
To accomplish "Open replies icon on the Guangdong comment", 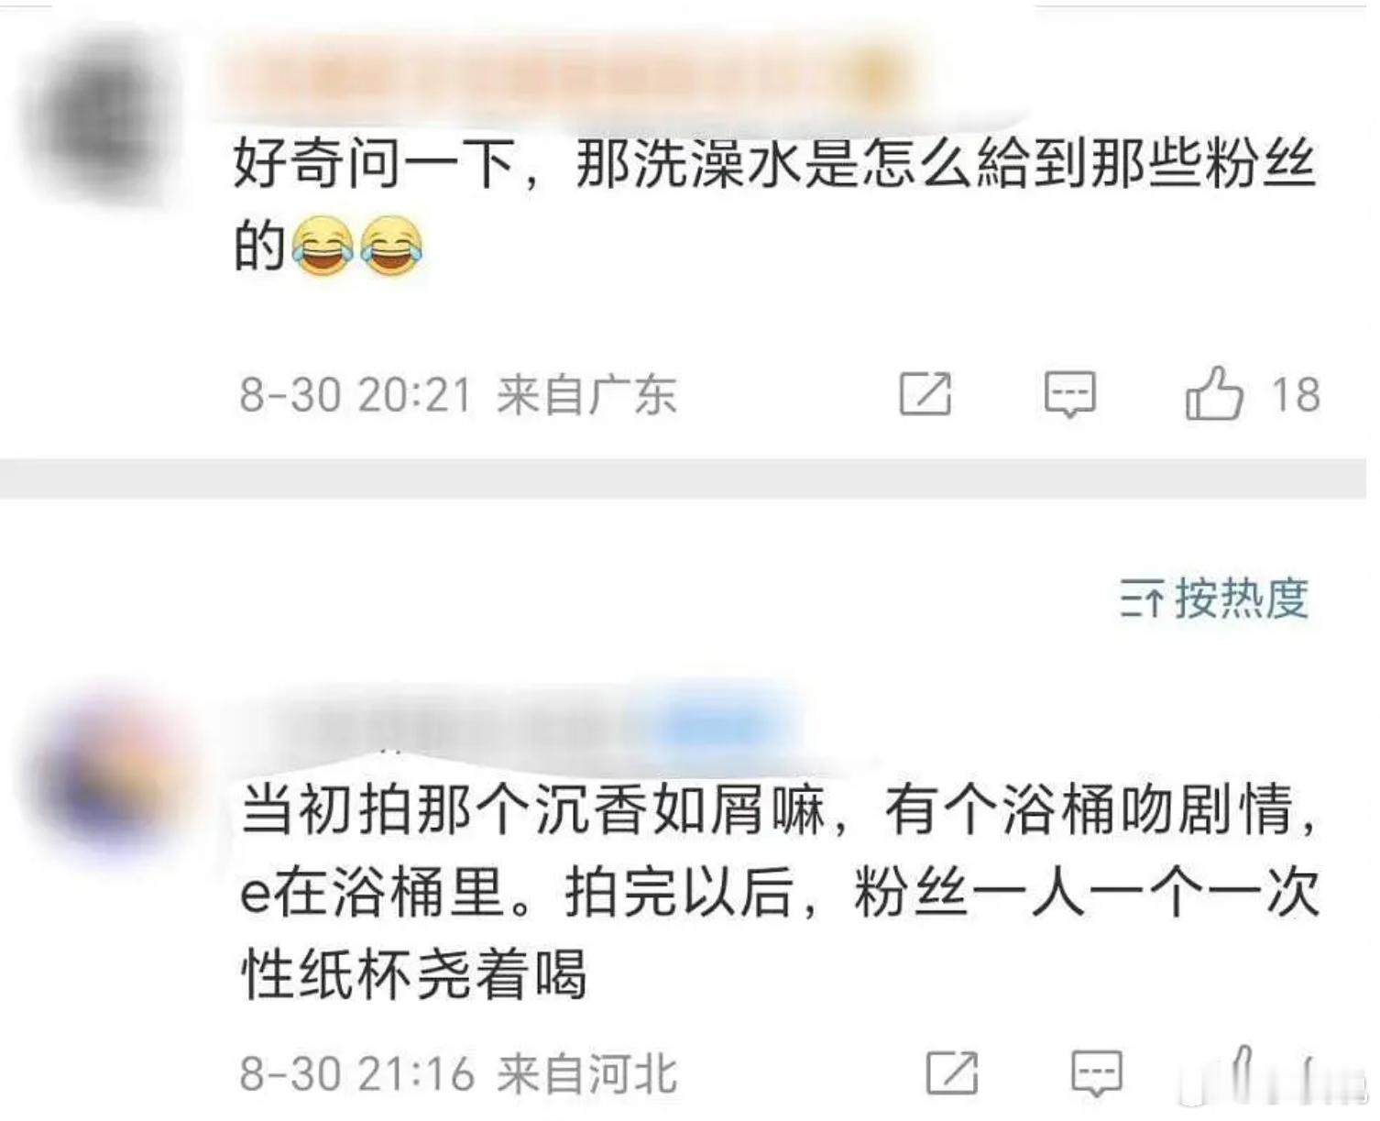I will click(x=1069, y=395).
